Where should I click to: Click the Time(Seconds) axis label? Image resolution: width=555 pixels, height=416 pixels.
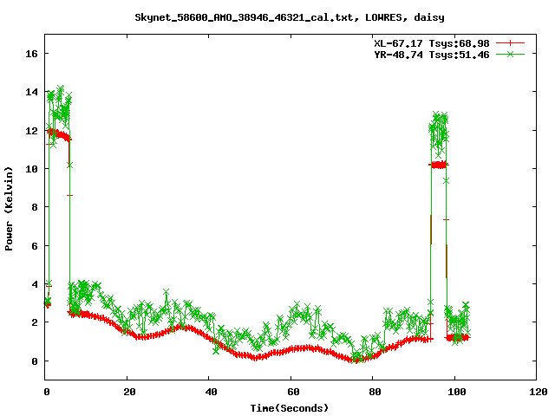pos(290,408)
